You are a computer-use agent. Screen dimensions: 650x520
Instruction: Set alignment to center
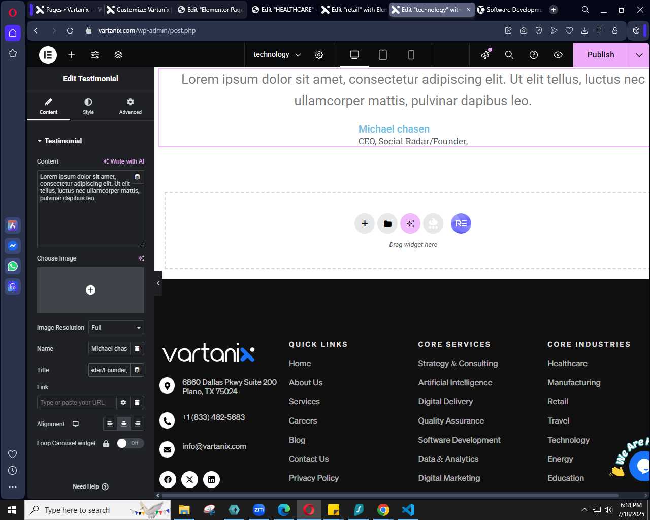point(123,424)
